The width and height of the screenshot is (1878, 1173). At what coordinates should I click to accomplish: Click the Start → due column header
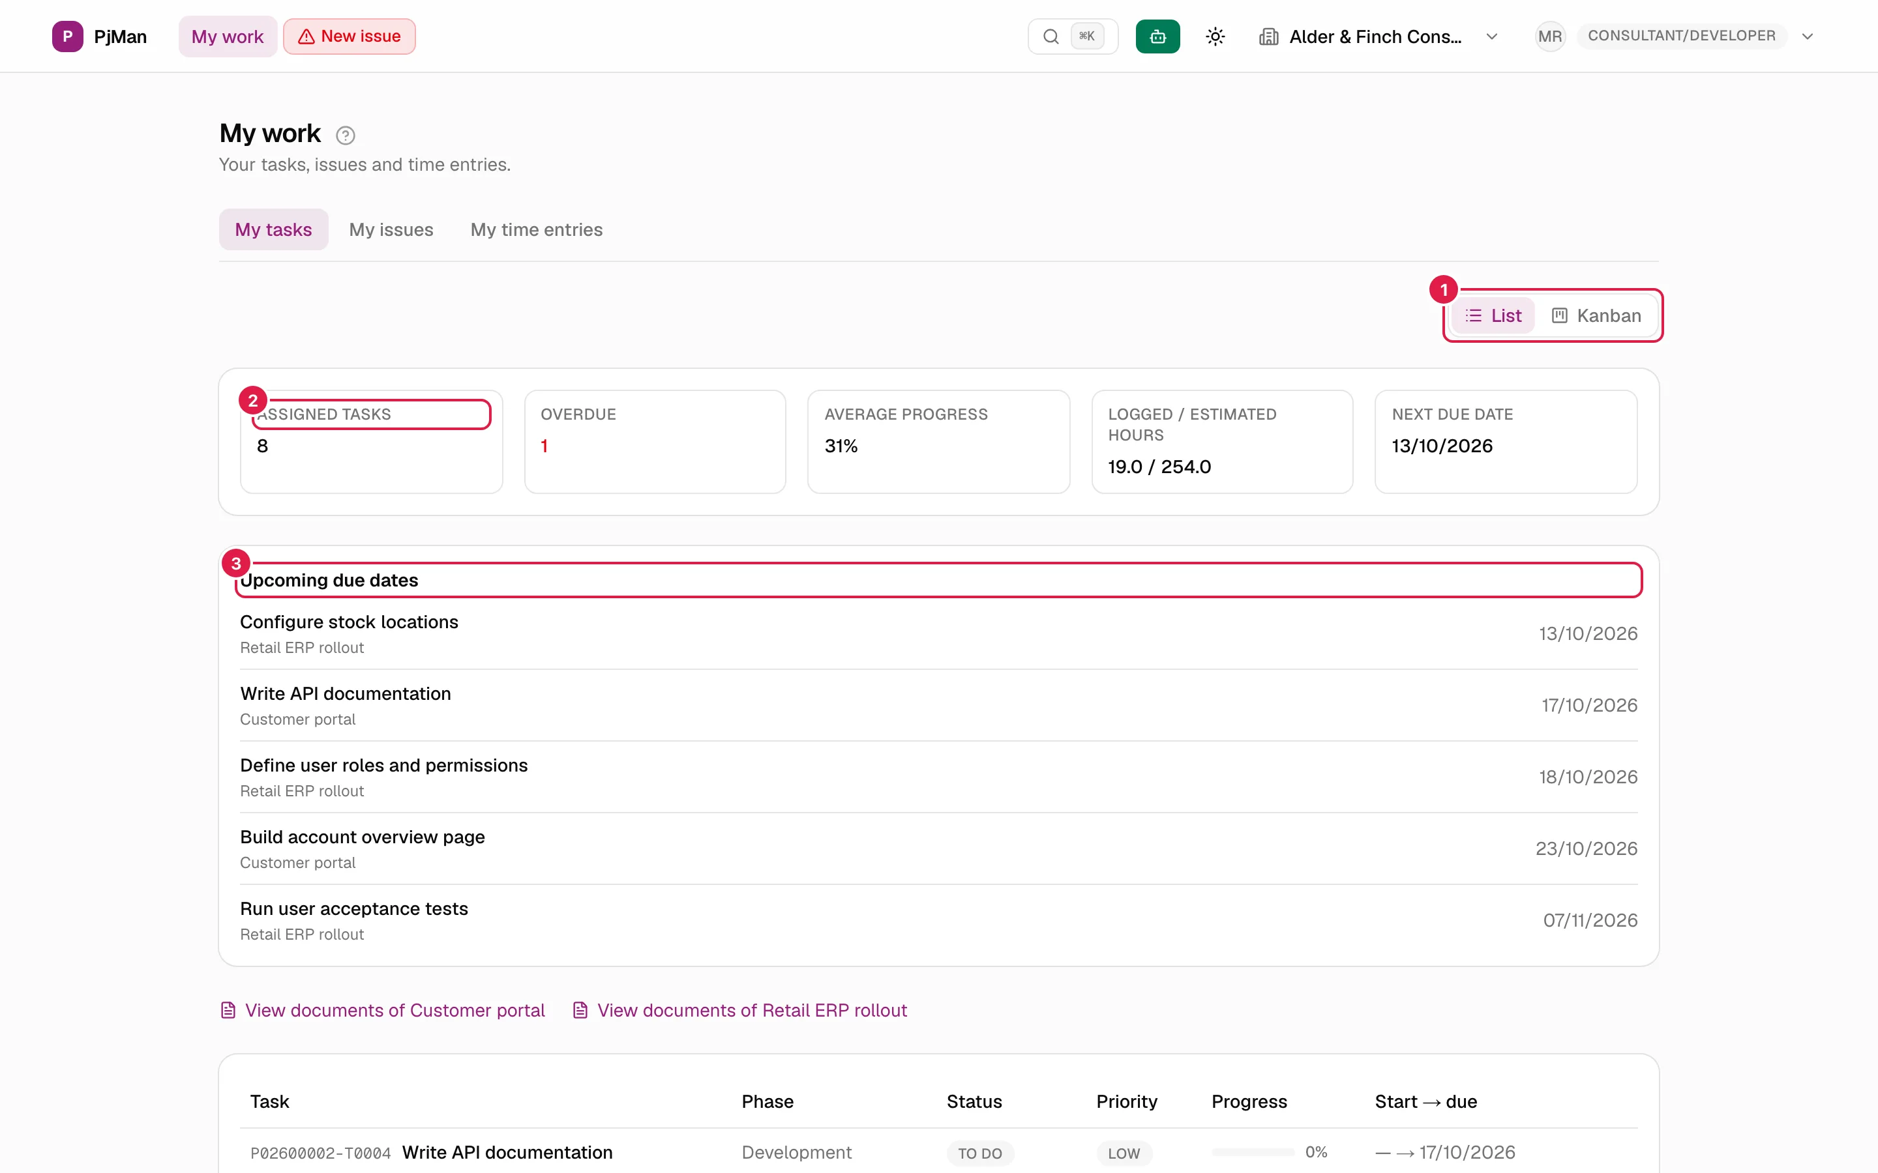pyautogui.click(x=1425, y=1101)
